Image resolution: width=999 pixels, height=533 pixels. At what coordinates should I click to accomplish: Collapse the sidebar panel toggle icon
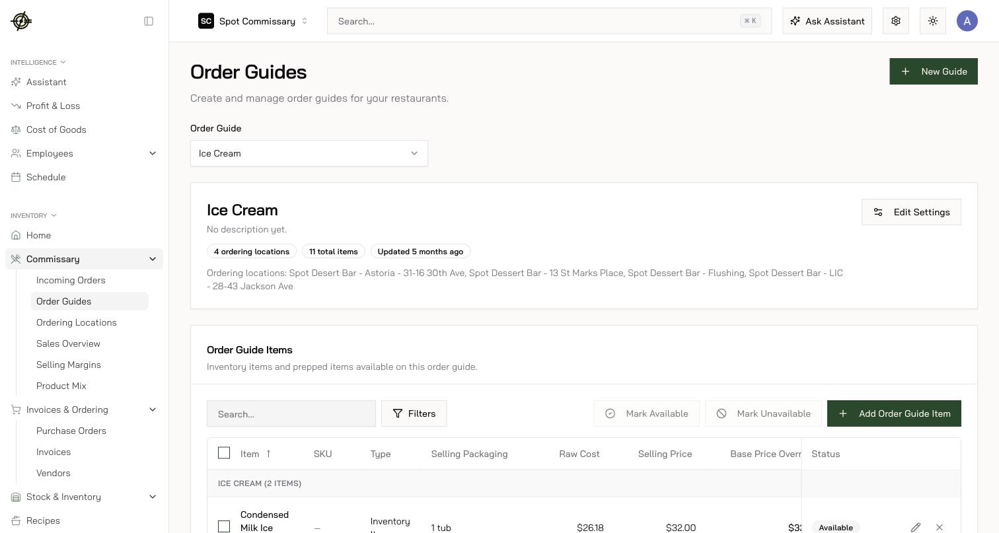(149, 21)
